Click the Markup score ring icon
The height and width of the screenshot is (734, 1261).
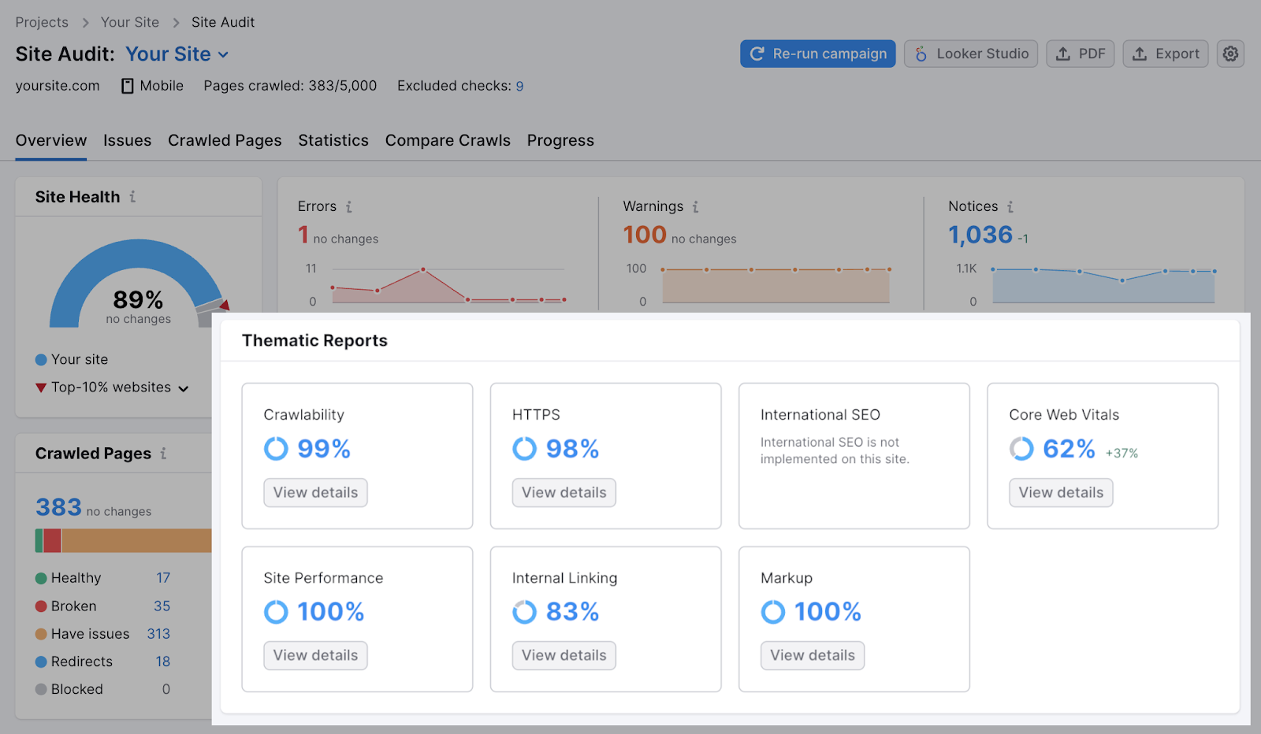click(773, 612)
